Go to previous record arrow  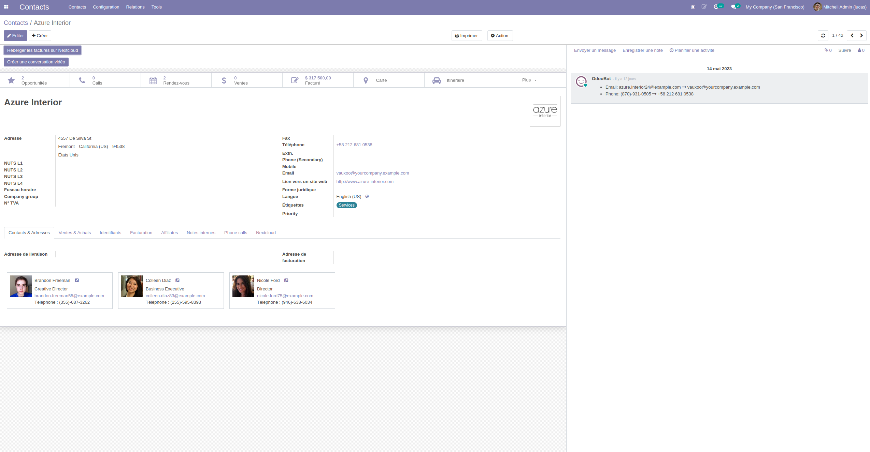tap(852, 35)
